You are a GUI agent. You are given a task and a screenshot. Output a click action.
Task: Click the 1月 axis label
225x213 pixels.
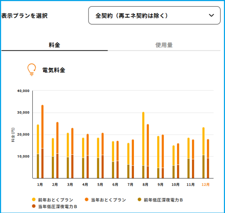40,184
